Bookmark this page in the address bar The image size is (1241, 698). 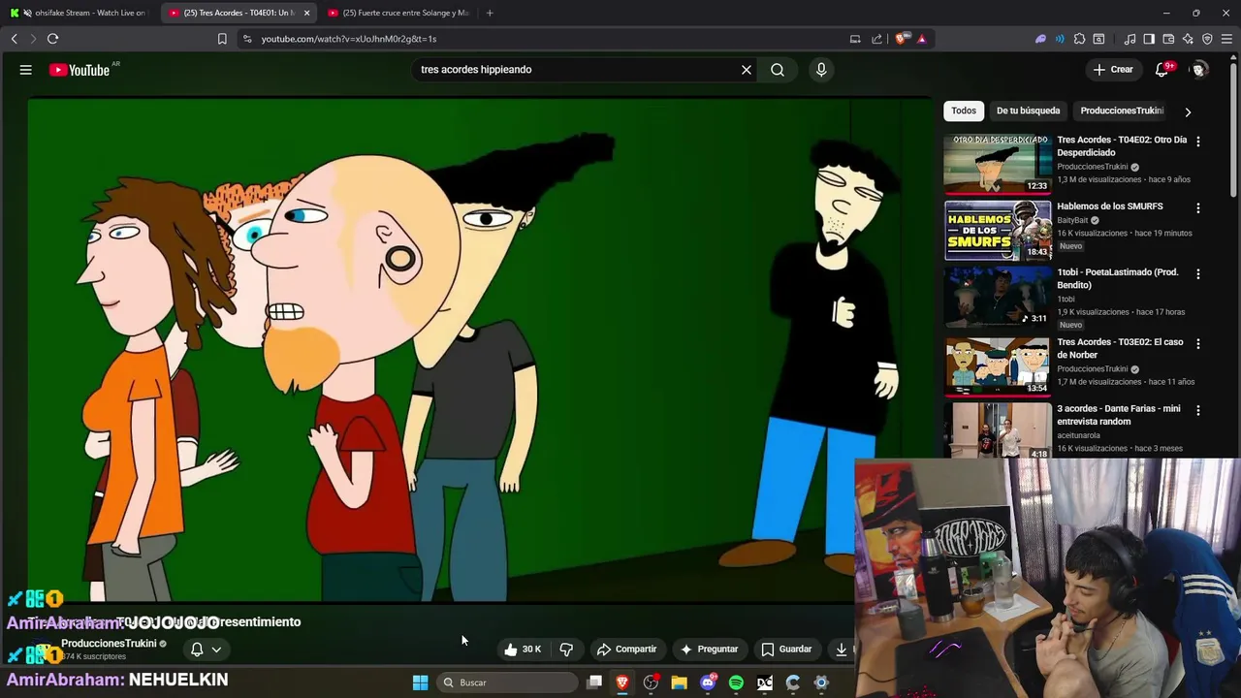coord(222,39)
